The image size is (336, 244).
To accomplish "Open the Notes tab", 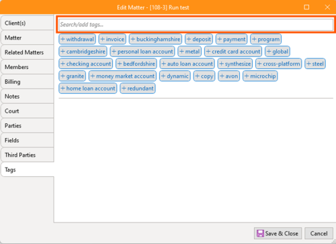I will coord(28,97).
